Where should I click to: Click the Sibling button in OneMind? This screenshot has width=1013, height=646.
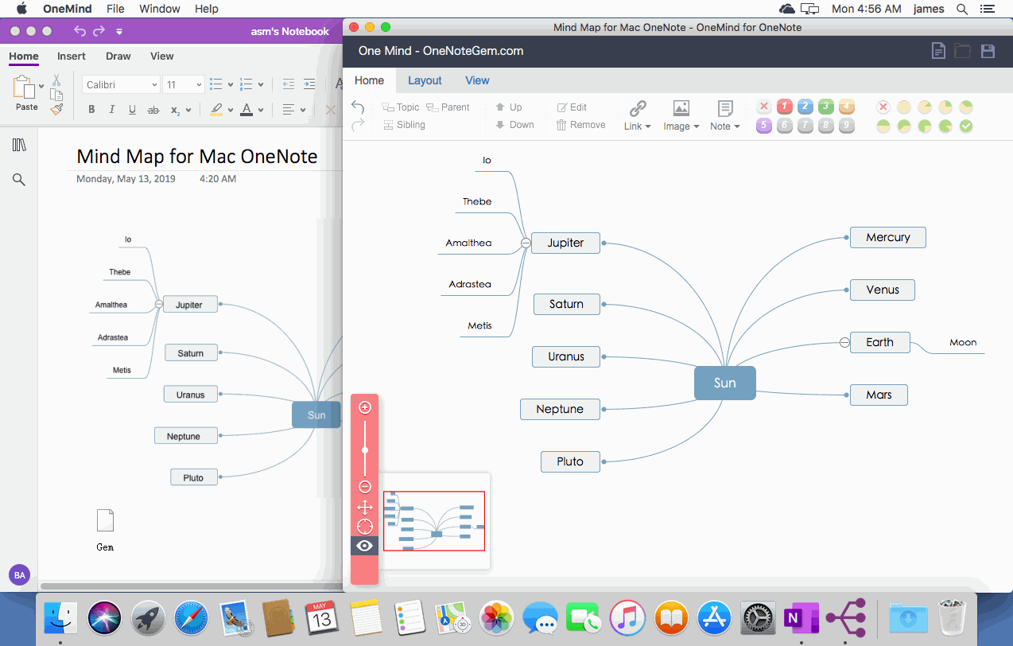point(404,125)
